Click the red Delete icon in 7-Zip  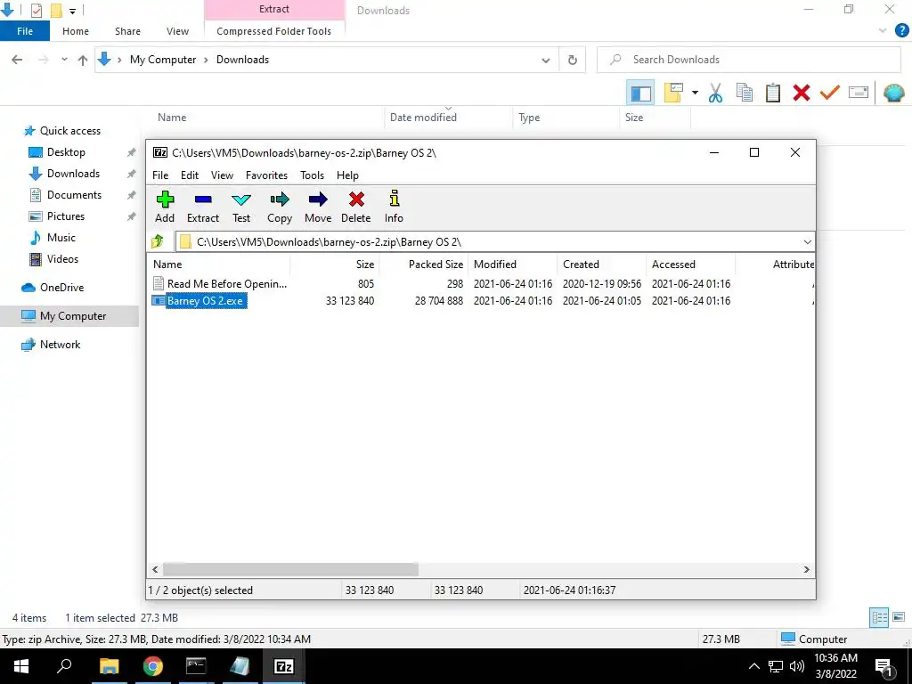[356, 207]
